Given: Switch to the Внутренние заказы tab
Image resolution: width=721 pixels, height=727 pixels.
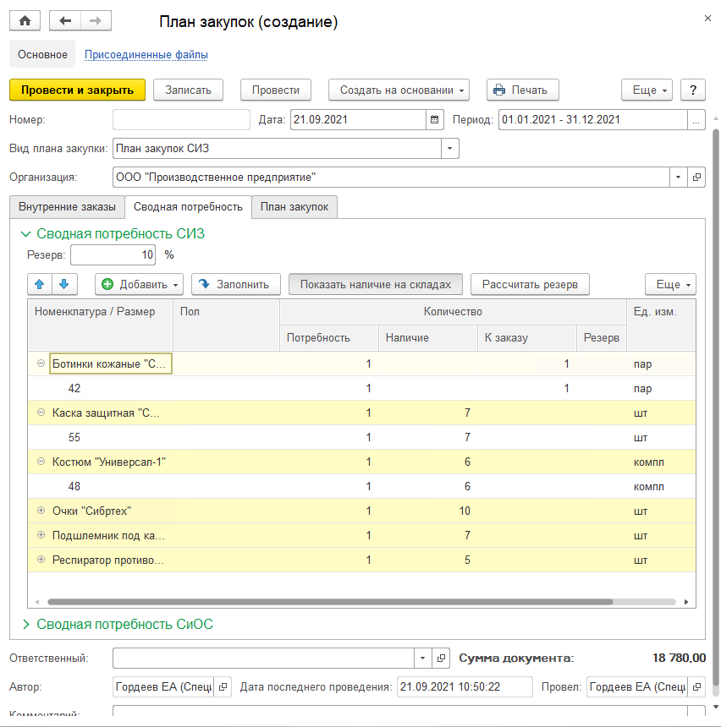Looking at the screenshot, I should coord(67,207).
